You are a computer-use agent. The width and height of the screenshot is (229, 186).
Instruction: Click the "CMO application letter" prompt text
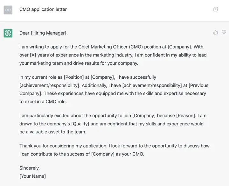pos(43,9)
